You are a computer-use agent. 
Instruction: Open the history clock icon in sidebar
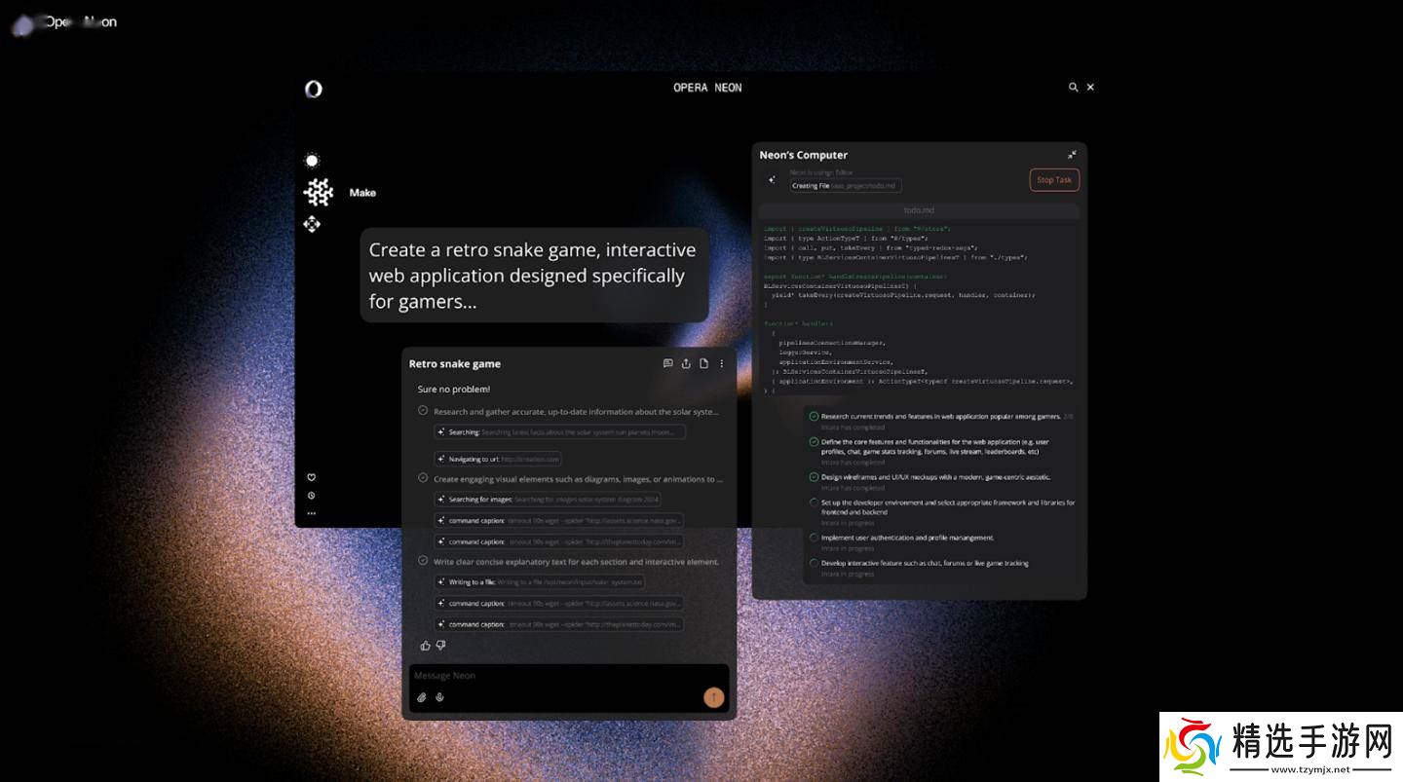tap(312, 496)
